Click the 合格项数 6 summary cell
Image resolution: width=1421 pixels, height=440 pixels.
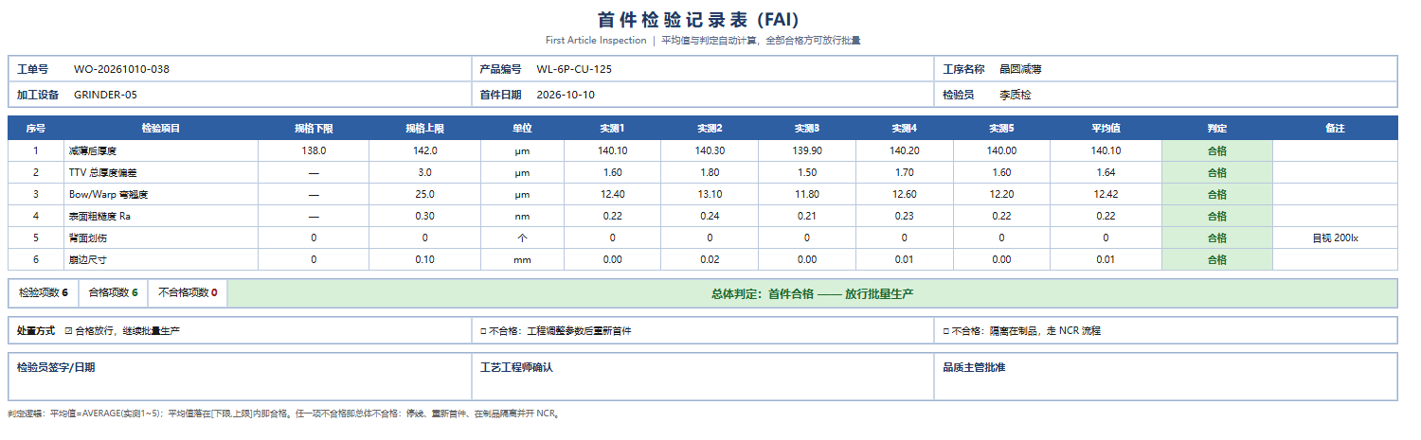(113, 293)
